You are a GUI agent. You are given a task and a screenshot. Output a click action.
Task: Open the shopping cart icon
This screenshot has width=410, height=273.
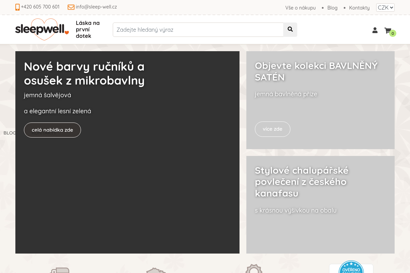coord(387,30)
